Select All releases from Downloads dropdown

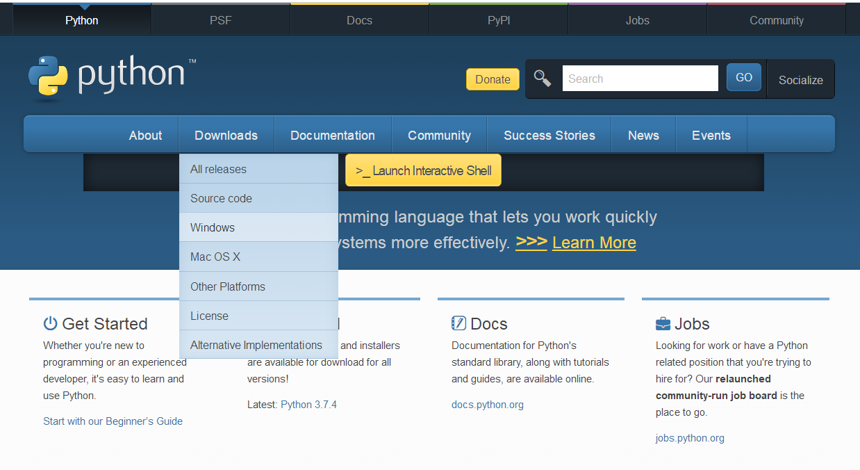coord(258,169)
